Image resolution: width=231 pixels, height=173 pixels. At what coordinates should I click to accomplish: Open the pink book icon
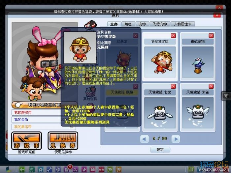point(93,169)
